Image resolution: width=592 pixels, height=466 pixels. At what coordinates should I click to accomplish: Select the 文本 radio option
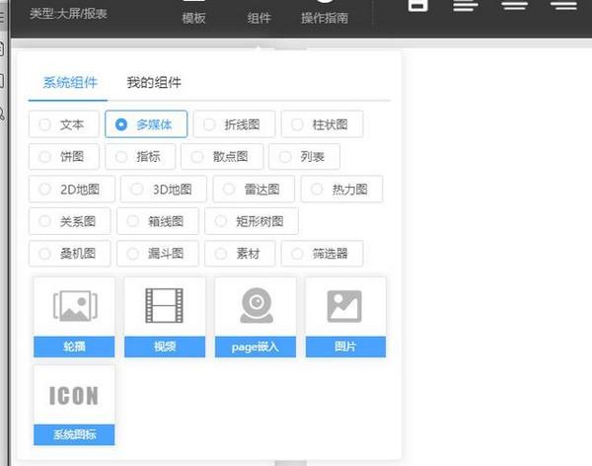point(63,124)
